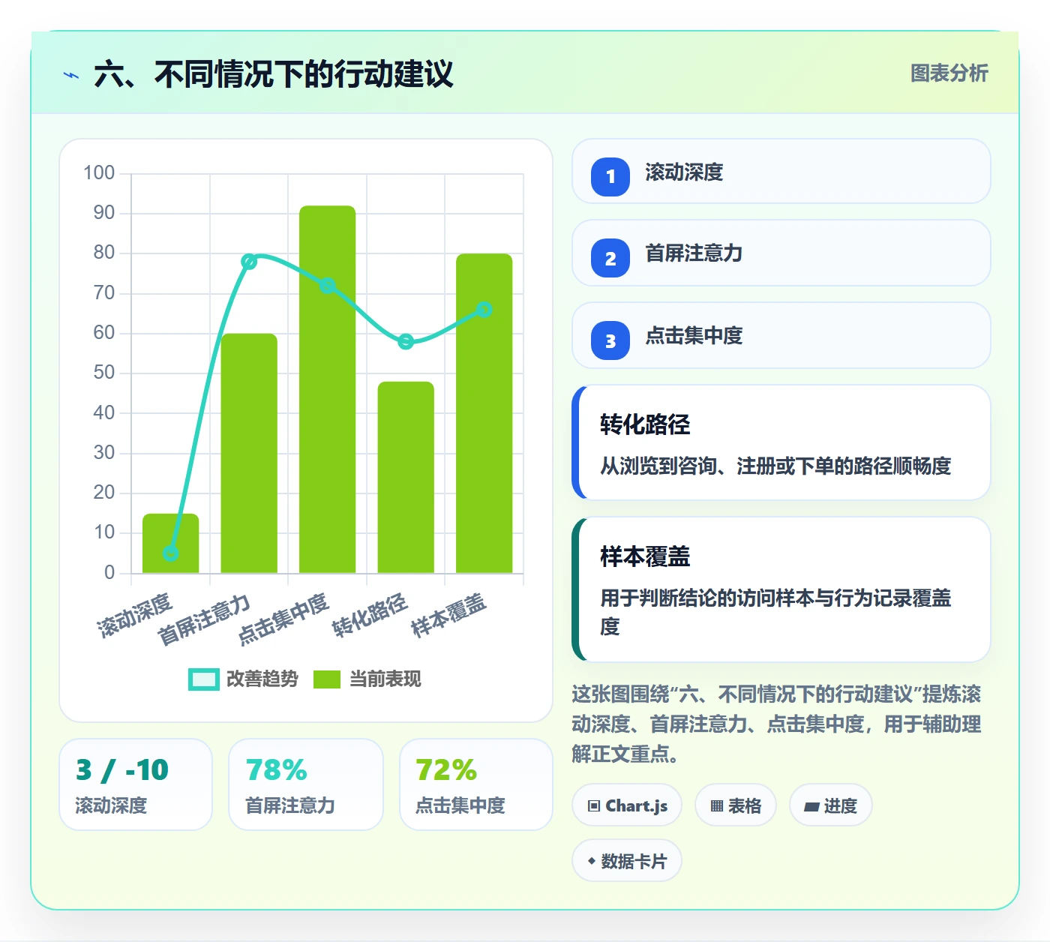Click the trend line point above 首屏注意力
Screen dimensions: 1050x942
pyautogui.click(x=249, y=262)
